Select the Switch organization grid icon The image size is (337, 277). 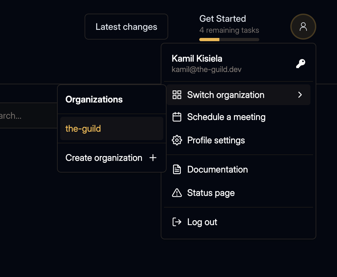pos(177,95)
